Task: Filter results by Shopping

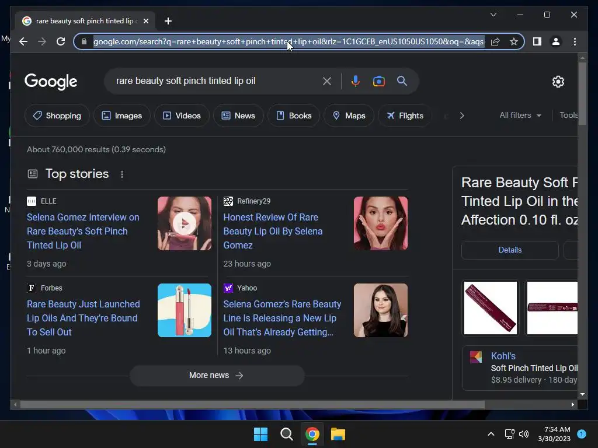Action: click(57, 116)
